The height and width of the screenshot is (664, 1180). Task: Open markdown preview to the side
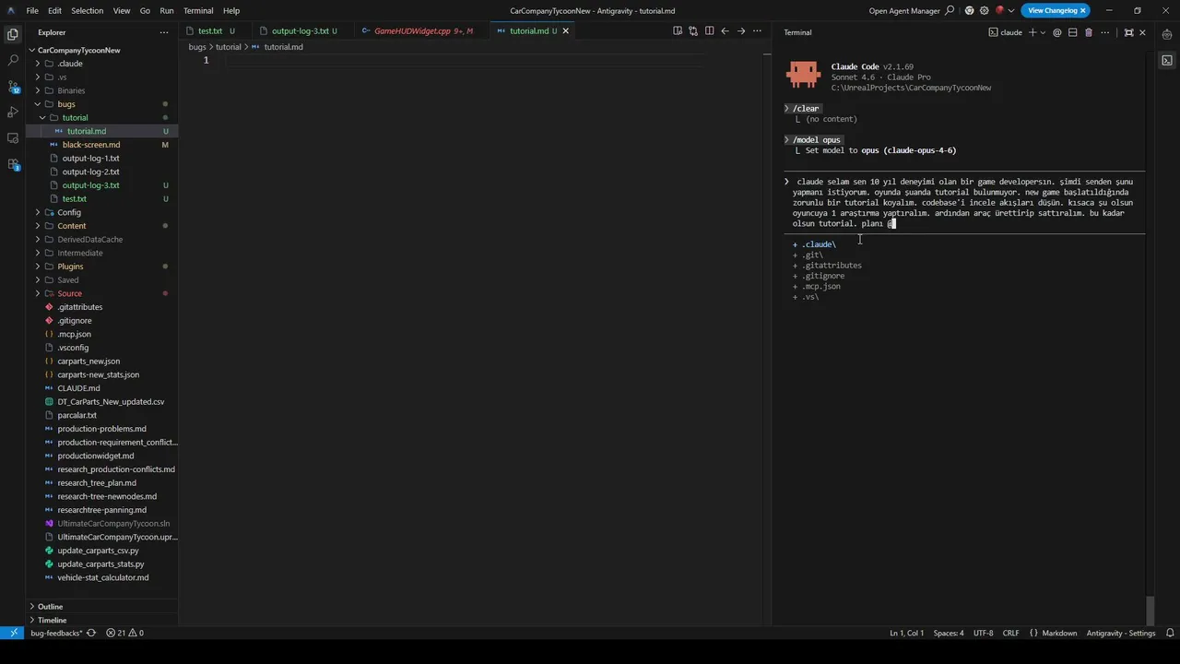678,30
